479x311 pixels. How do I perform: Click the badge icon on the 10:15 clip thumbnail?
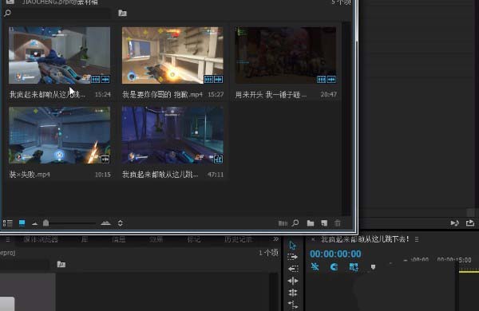[105, 159]
